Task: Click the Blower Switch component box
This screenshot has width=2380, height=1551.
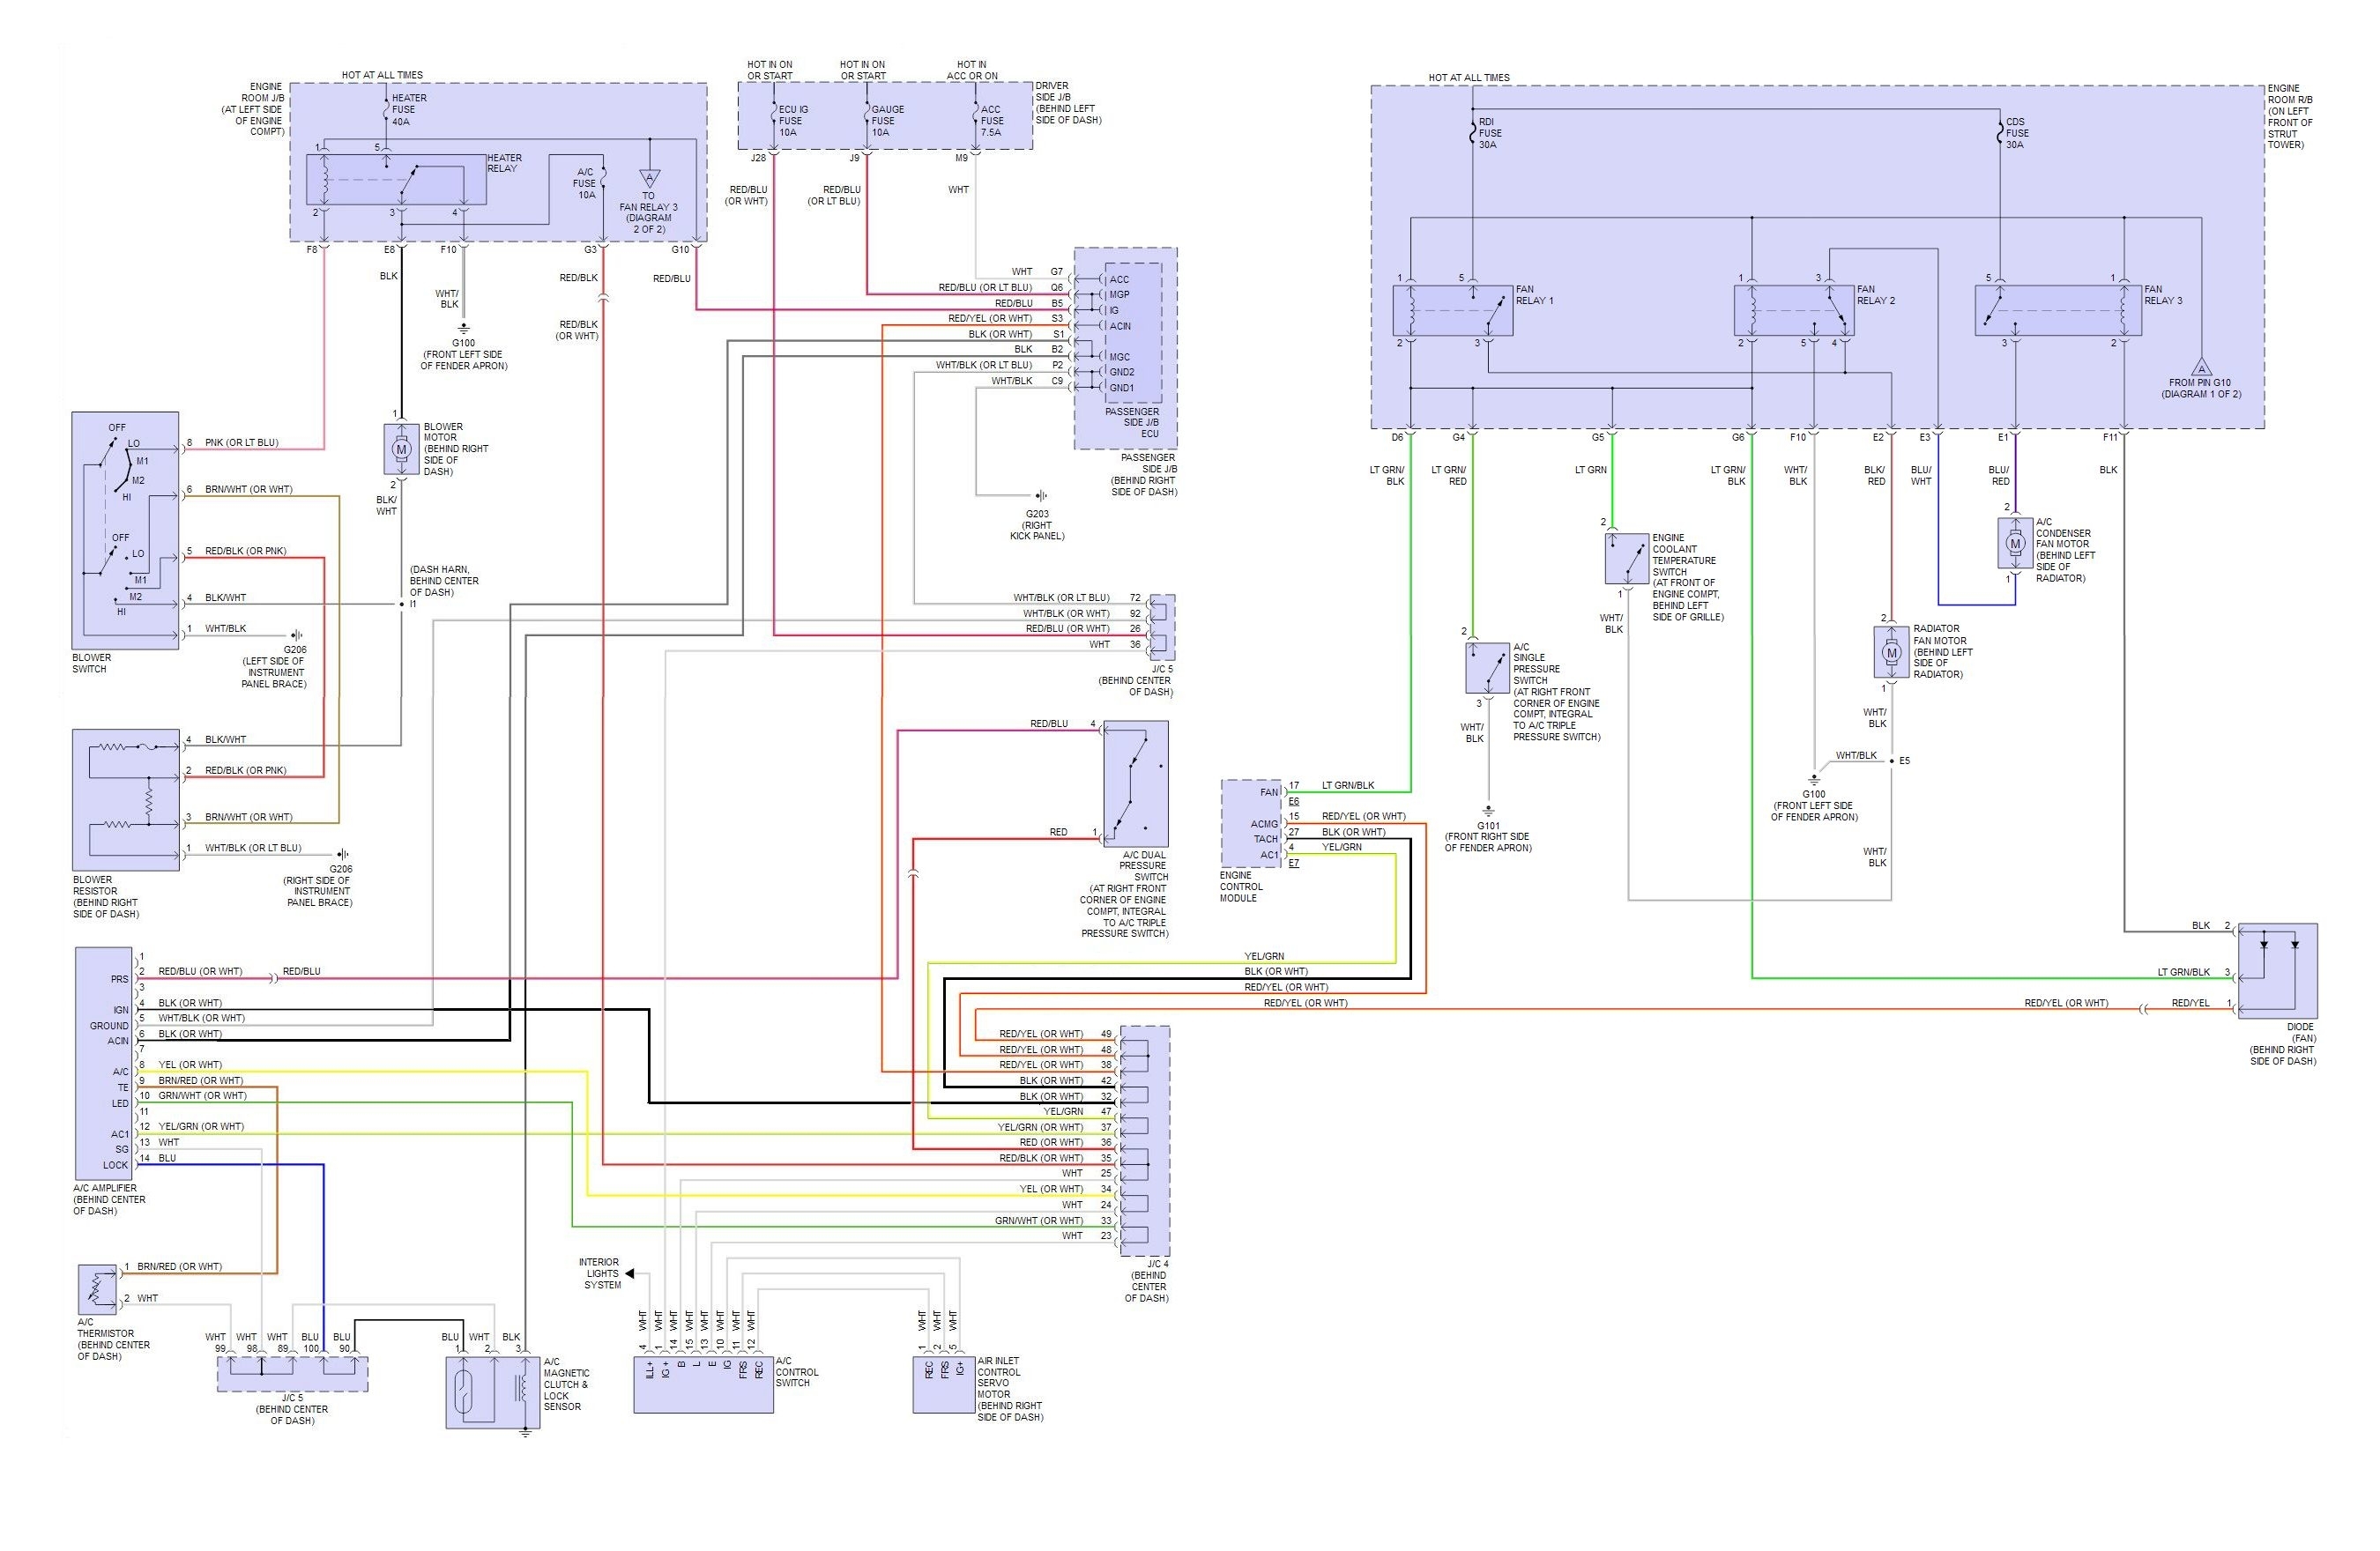Action: point(125,530)
